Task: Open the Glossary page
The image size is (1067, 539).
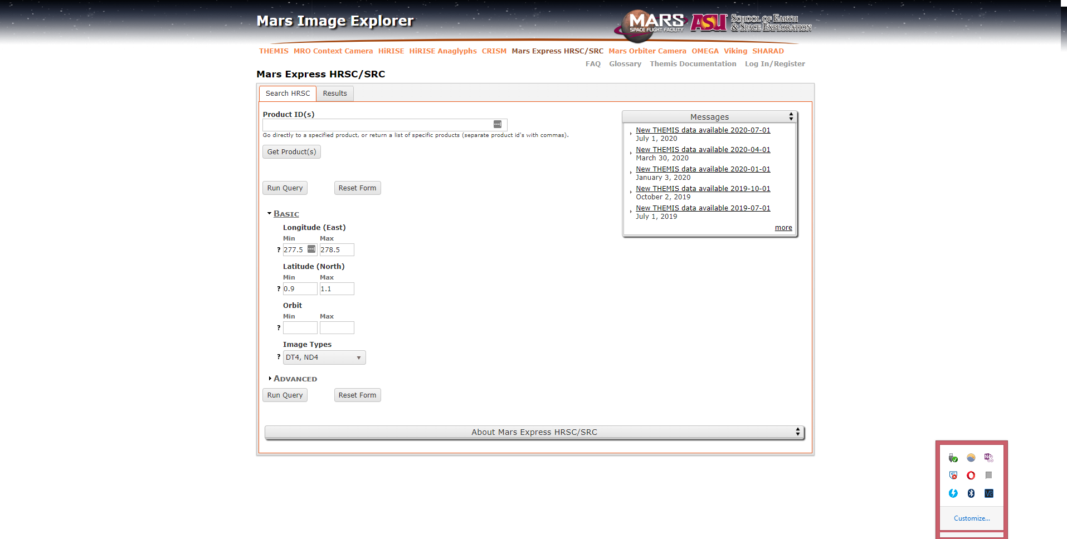Action: (625, 64)
